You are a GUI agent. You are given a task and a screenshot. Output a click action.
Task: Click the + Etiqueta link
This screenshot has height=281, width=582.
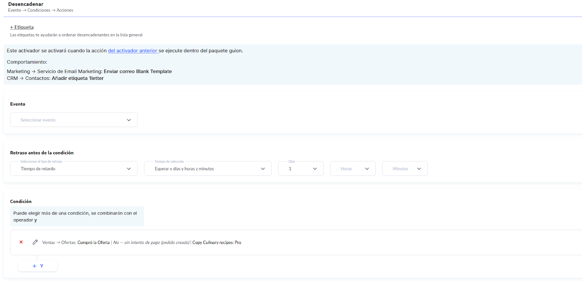(22, 27)
